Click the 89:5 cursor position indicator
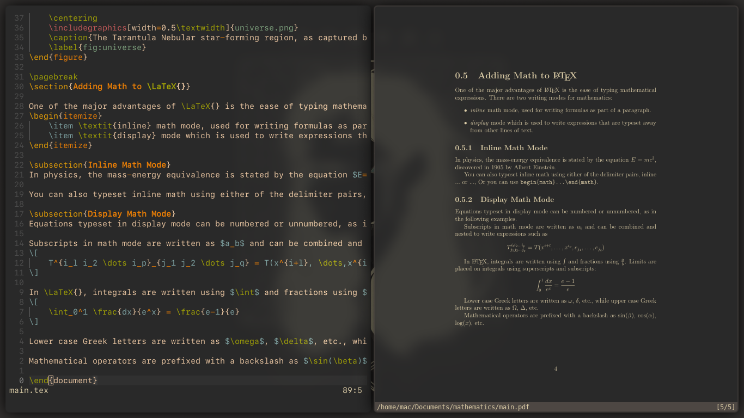 tap(352, 390)
